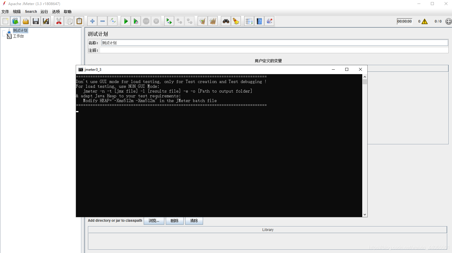Click Remote Start All icon
Image resolution: width=452 pixels, height=253 pixels.
pos(169,21)
